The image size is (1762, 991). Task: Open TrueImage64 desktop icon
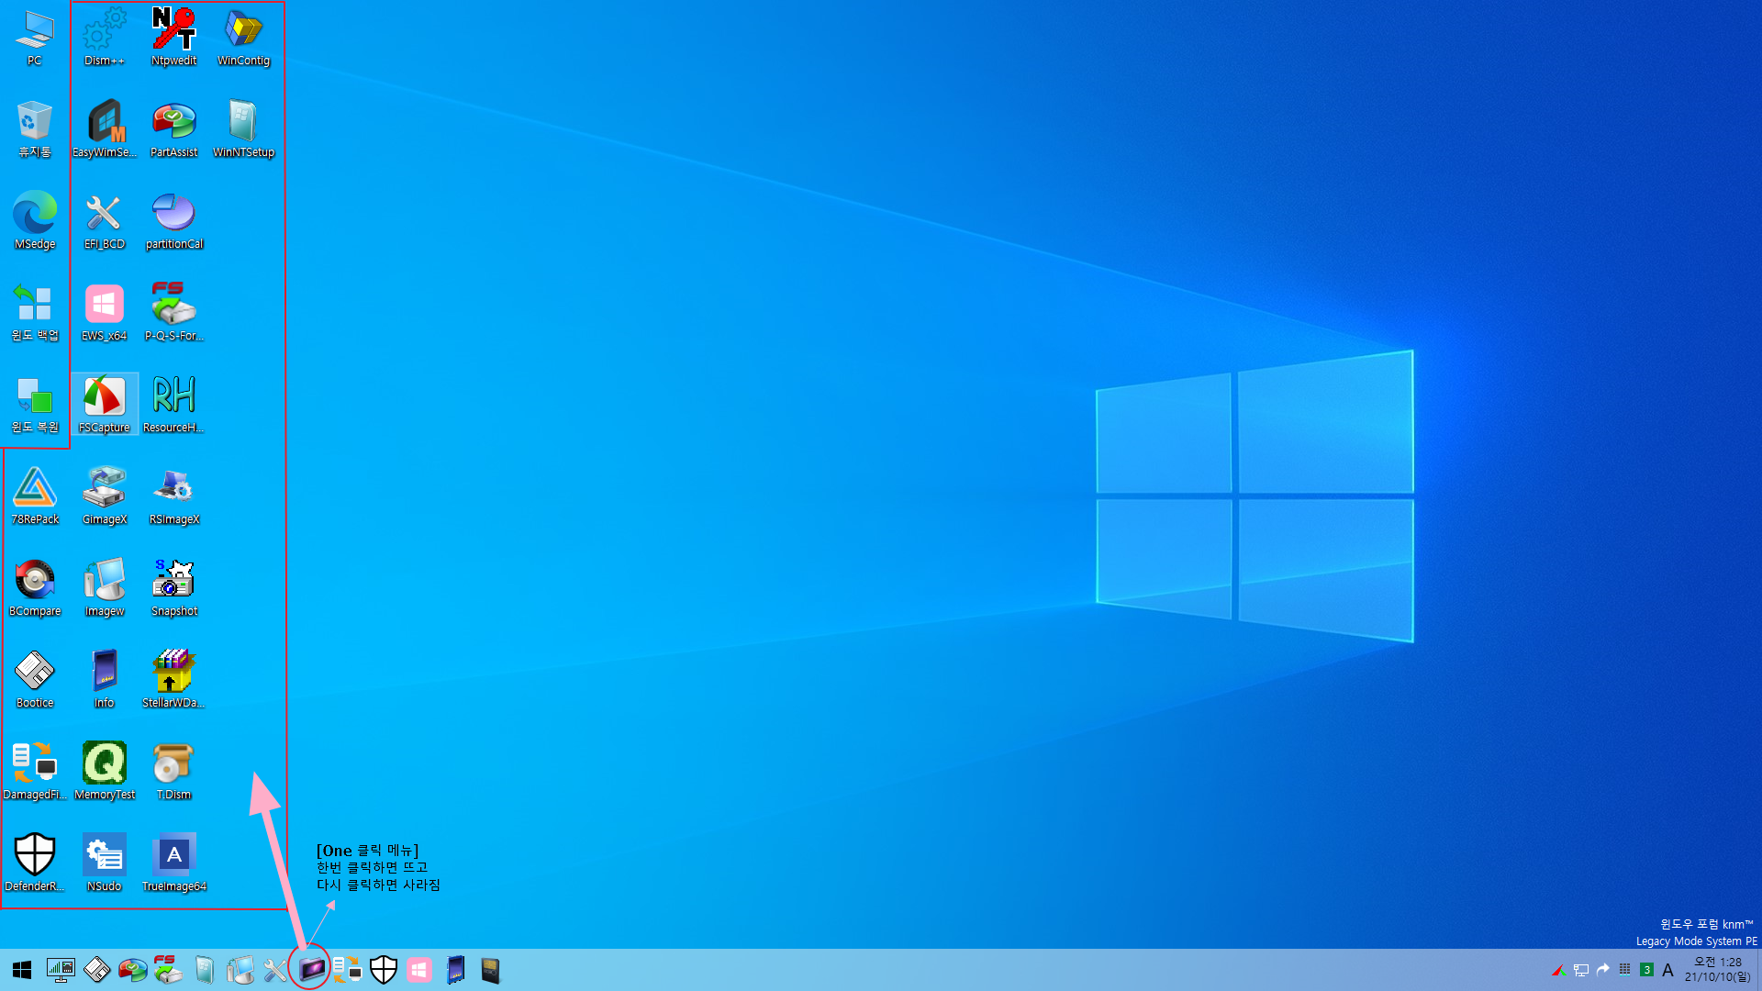[174, 863]
